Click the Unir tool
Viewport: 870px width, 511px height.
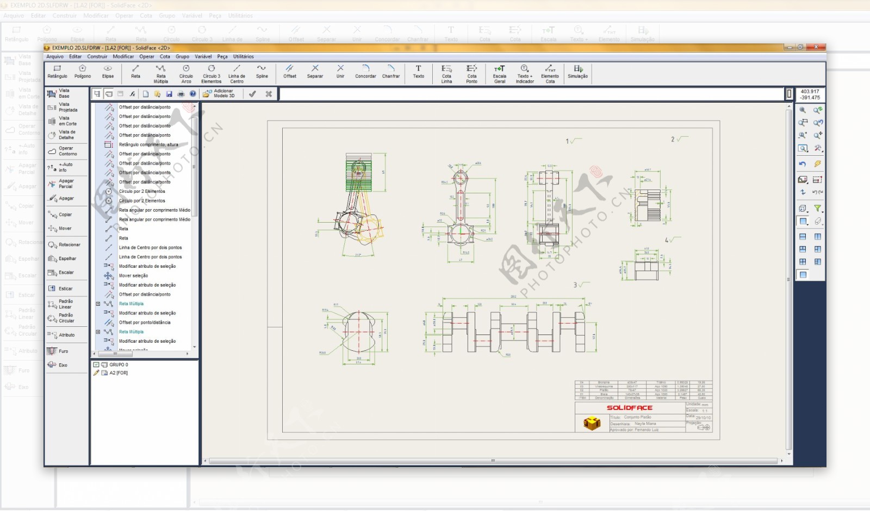[x=340, y=72]
